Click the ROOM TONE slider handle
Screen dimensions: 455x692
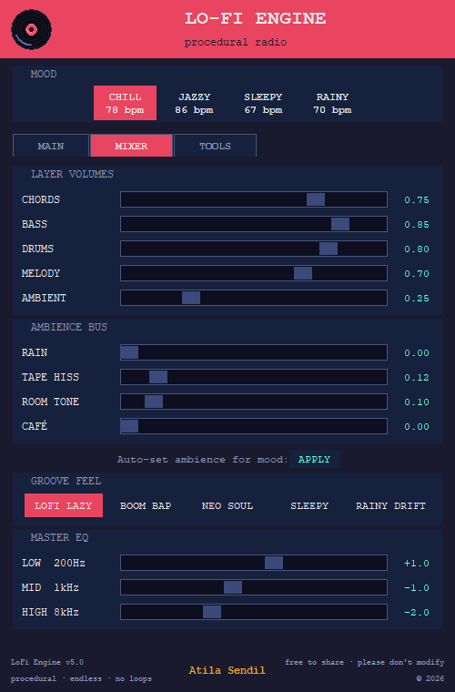154,402
